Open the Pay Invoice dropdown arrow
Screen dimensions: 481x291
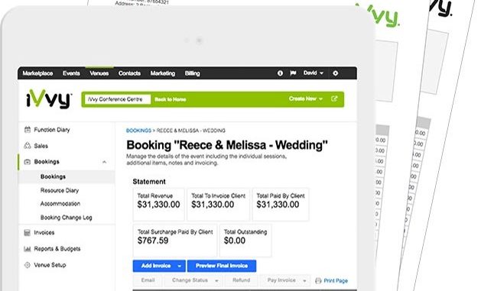[304, 280]
